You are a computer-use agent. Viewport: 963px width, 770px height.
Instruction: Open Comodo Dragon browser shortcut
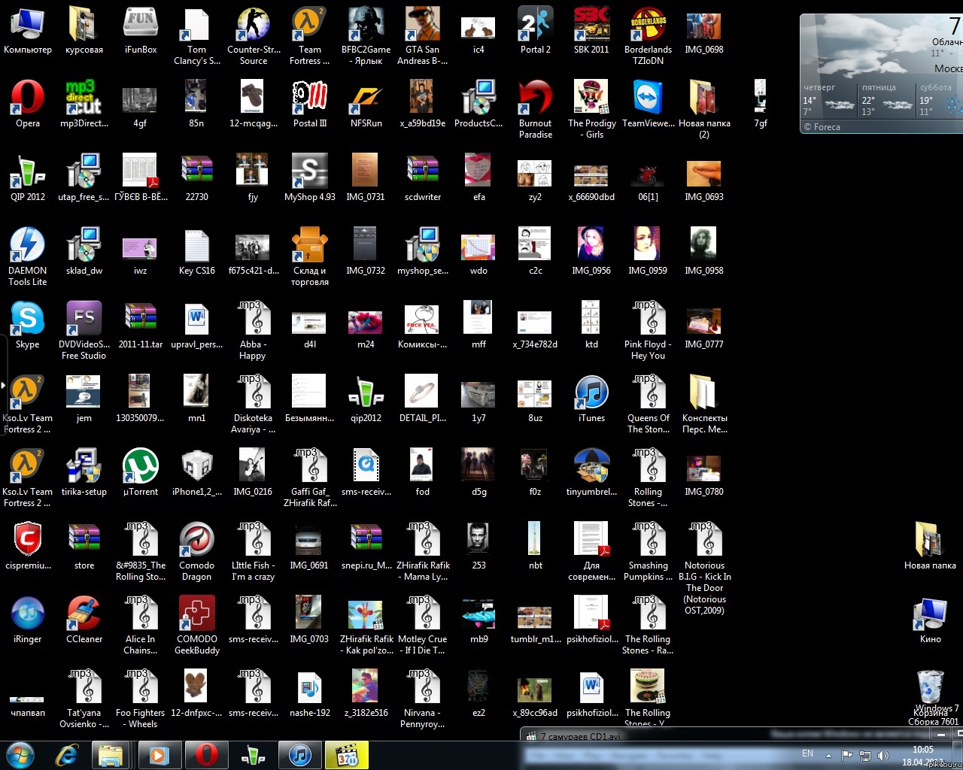[x=196, y=541]
